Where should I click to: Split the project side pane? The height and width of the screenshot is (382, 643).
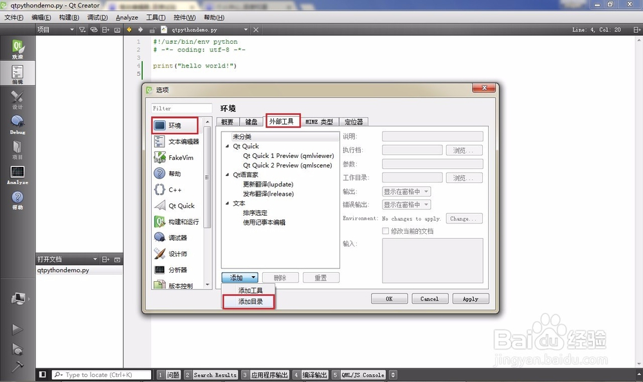(106, 30)
